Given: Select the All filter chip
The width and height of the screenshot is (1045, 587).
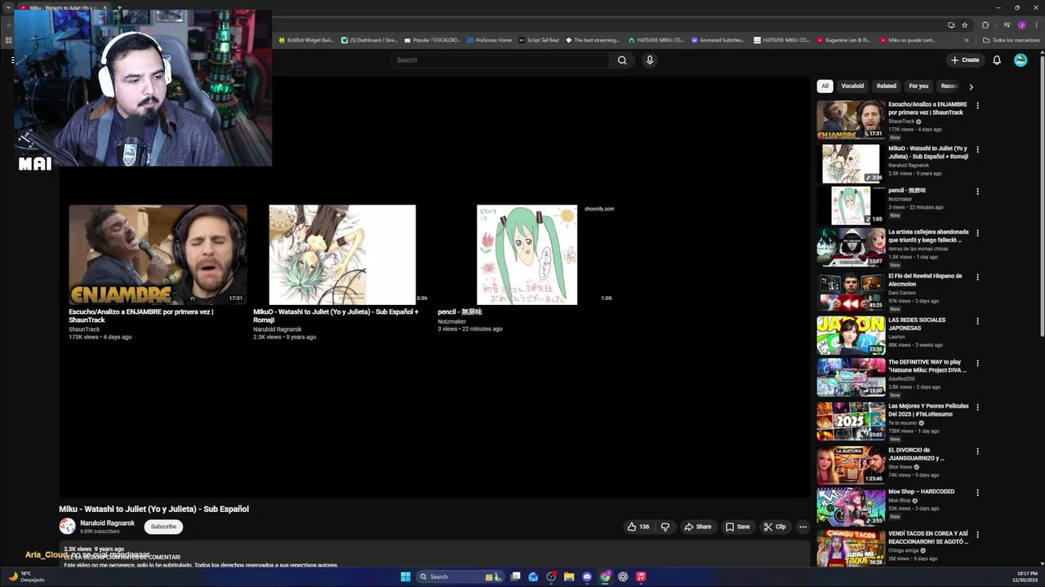Looking at the screenshot, I should 825,86.
